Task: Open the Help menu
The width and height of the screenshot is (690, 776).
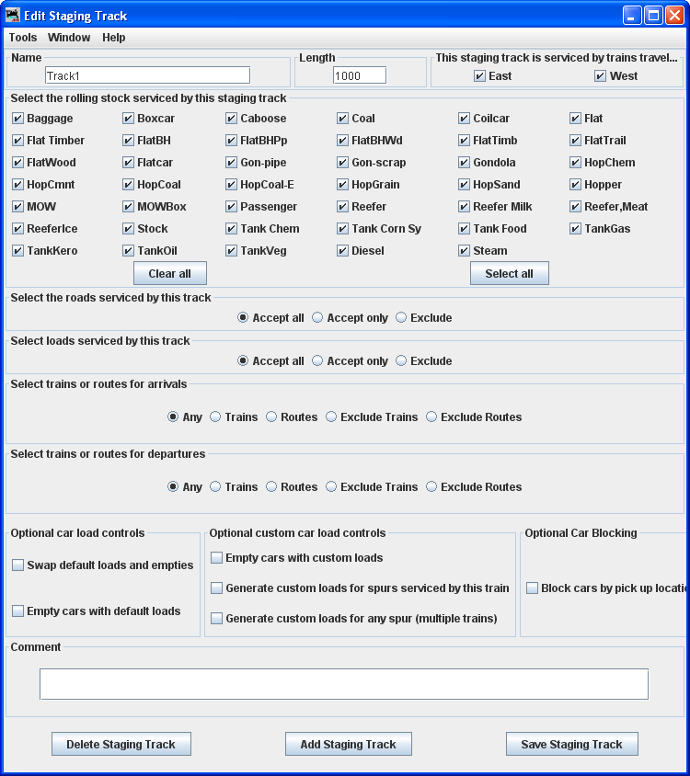Action: point(114,38)
